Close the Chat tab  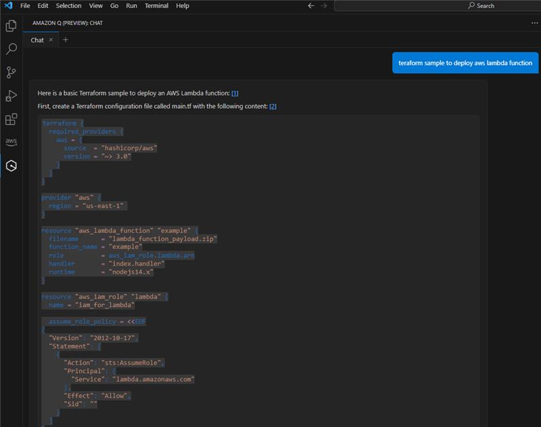tap(51, 40)
